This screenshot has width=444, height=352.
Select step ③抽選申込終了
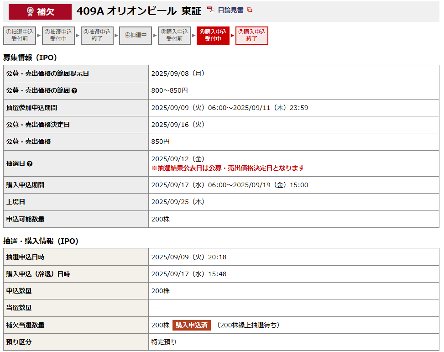click(97, 36)
